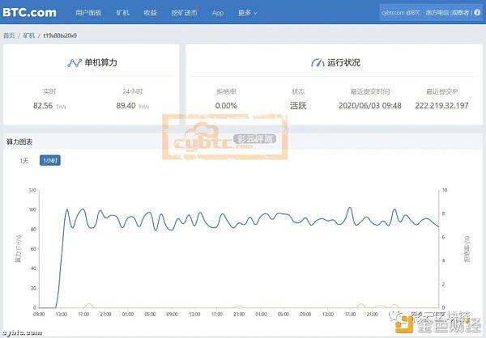The width and height of the screenshot is (486, 338).
Task: Select the 1小时 chart interval
Action: [x=50, y=160]
